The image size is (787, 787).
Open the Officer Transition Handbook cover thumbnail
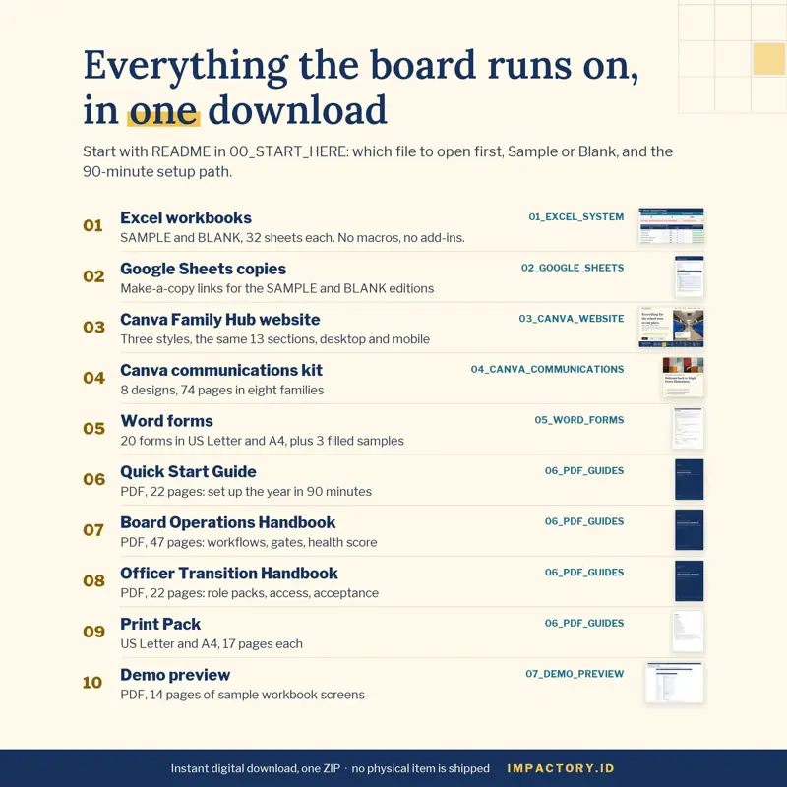[x=690, y=580]
